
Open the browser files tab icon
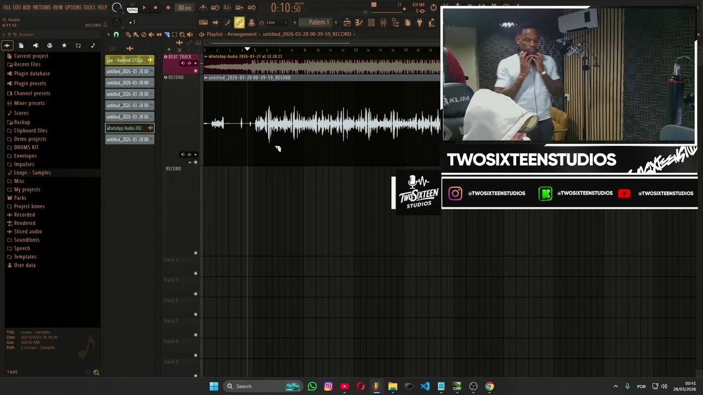21,46
